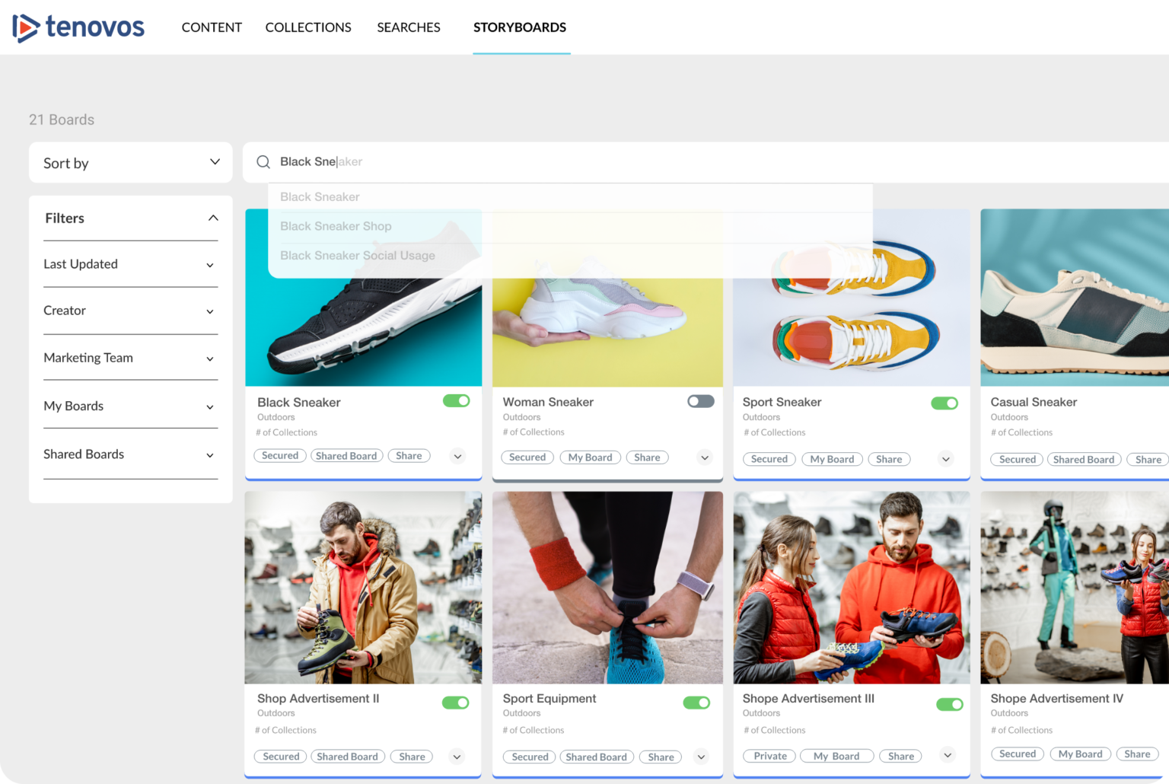Open the Sort by dropdown
This screenshot has width=1169, height=784.
click(x=131, y=163)
